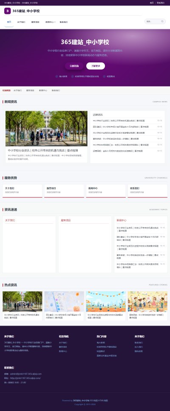
Task: Click the dark purple hero button
Action: click(x=74, y=66)
